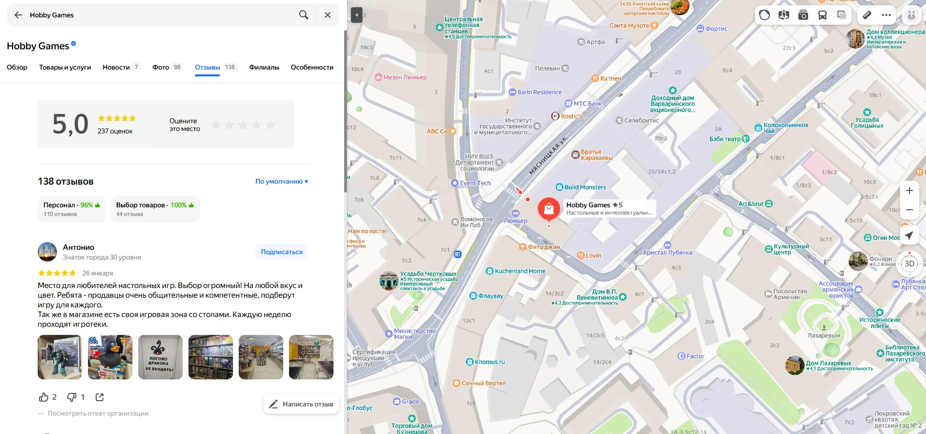
Task: Show the photos layer on the map
Action: 803,15
